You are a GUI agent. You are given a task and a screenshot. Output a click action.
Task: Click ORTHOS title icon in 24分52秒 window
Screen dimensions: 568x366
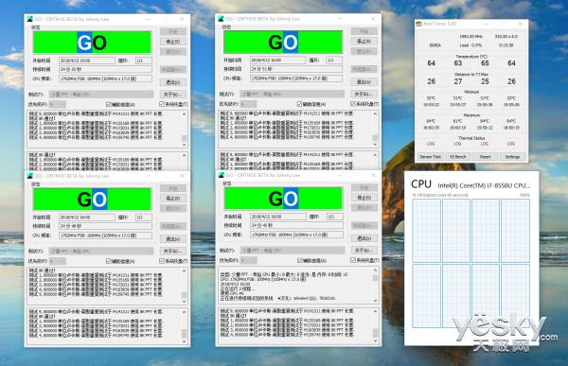pos(29,19)
